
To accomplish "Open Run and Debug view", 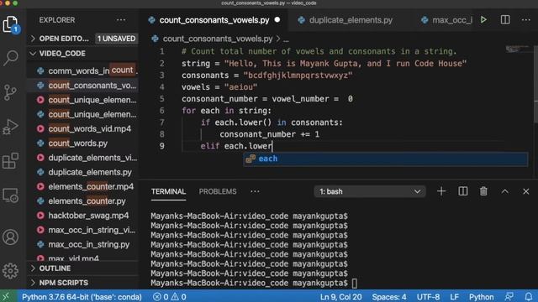I will pyautogui.click(x=10, y=127).
